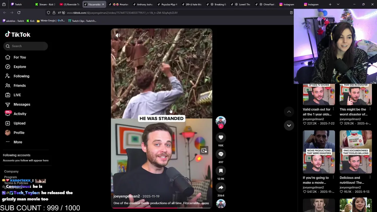This screenshot has width=377, height=212.
Task: Open the 'If you're going to make a movie...' title
Action: click(x=316, y=180)
